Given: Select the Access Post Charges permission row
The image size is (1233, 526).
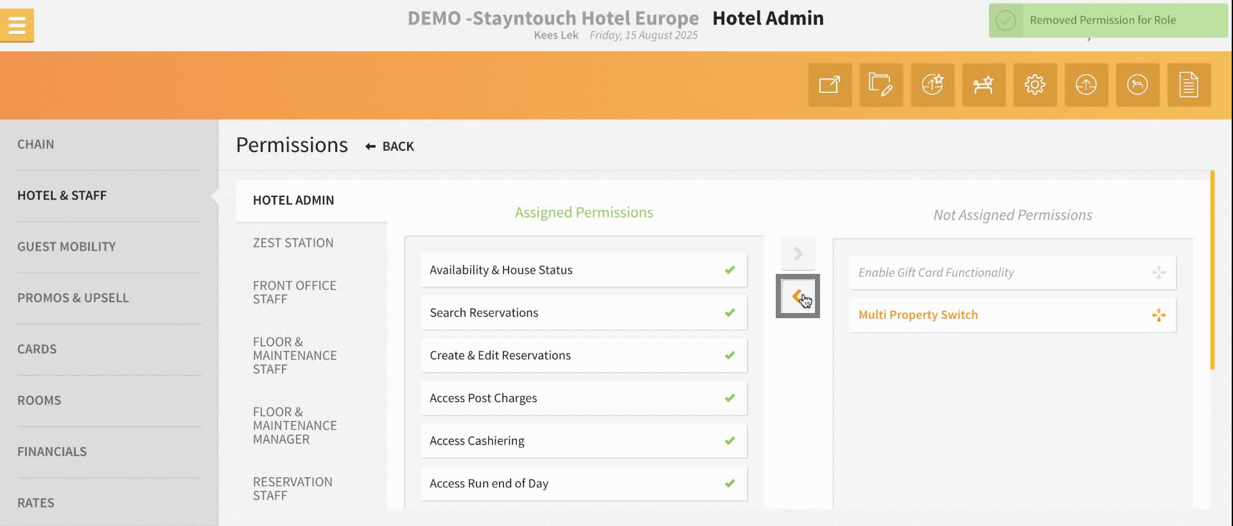Looking at the screenshot, I should click(x=584, y=398).
